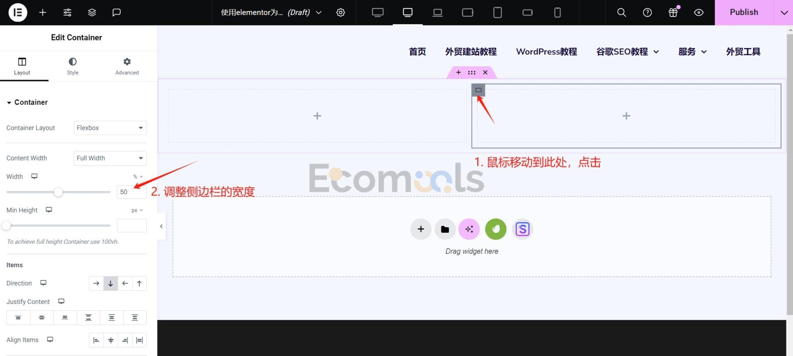Set Justify Content to end

pyautogui.click(x=65, y=318)
